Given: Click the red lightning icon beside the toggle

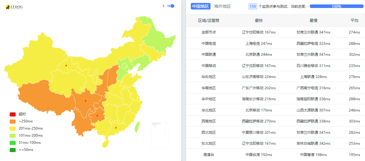Looking at the screenshot, I should click(x=163, y=6).
